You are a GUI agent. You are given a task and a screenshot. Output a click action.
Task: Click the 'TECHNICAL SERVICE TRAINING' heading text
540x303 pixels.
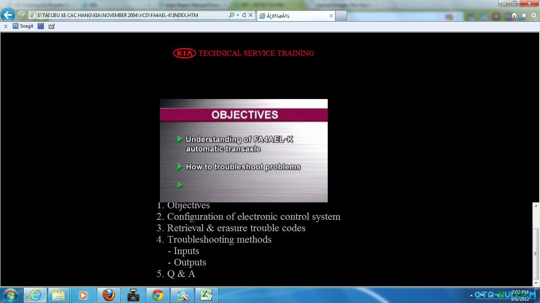tap(256, 53)
